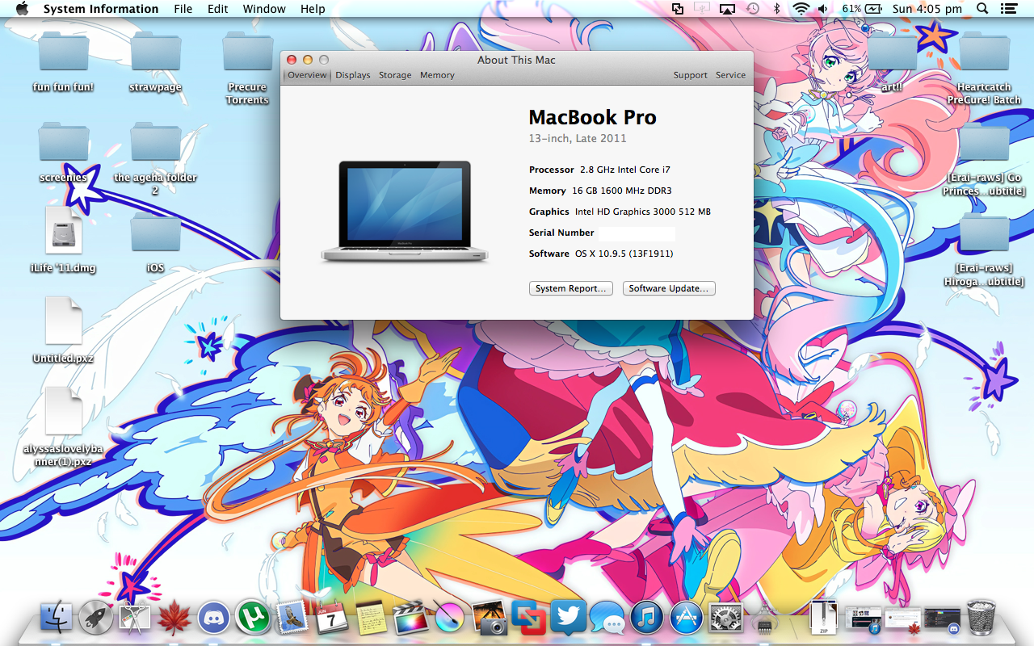The height and width of the screenshot is (646, 1034).
Task: Select the iOS folder on desktop
Action: pos(155,243)
